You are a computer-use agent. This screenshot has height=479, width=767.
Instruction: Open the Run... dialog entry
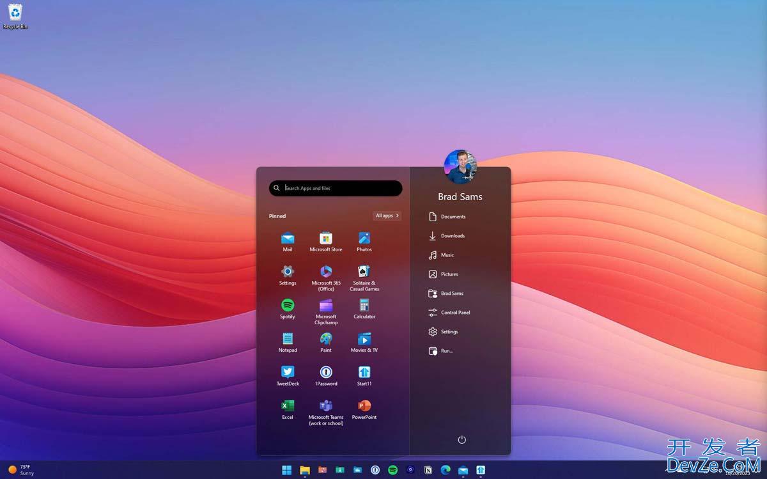[x=441, y=351]
